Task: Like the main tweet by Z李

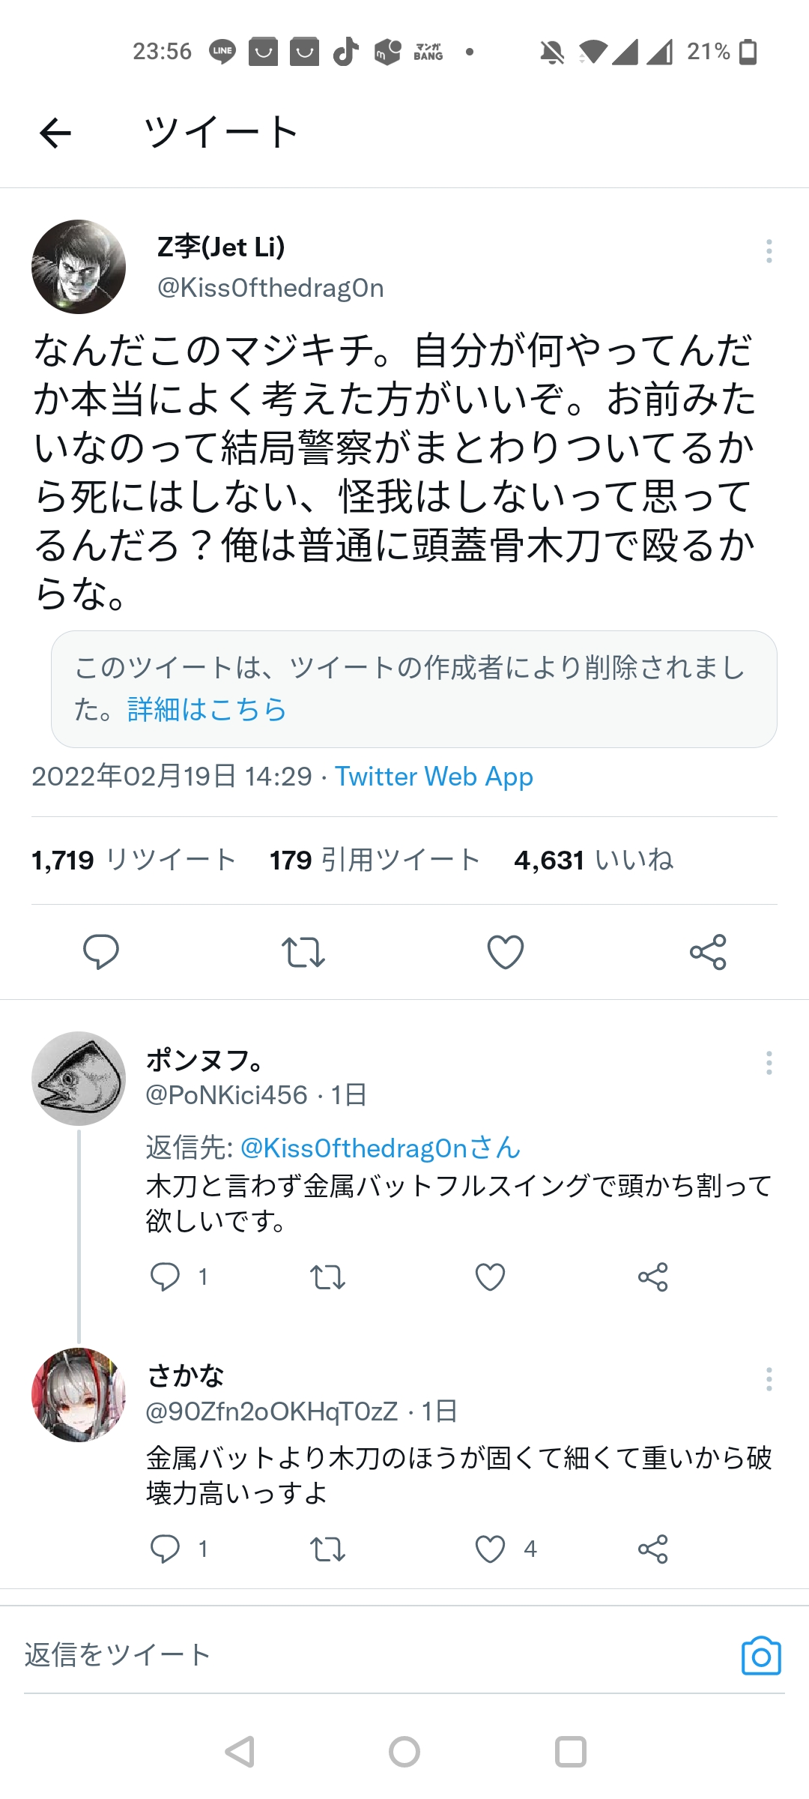Action: click(x=506, y=952)
